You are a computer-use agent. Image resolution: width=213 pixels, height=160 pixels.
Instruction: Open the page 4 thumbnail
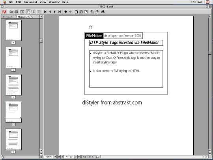pyautogui.click(x=13, y=30)
